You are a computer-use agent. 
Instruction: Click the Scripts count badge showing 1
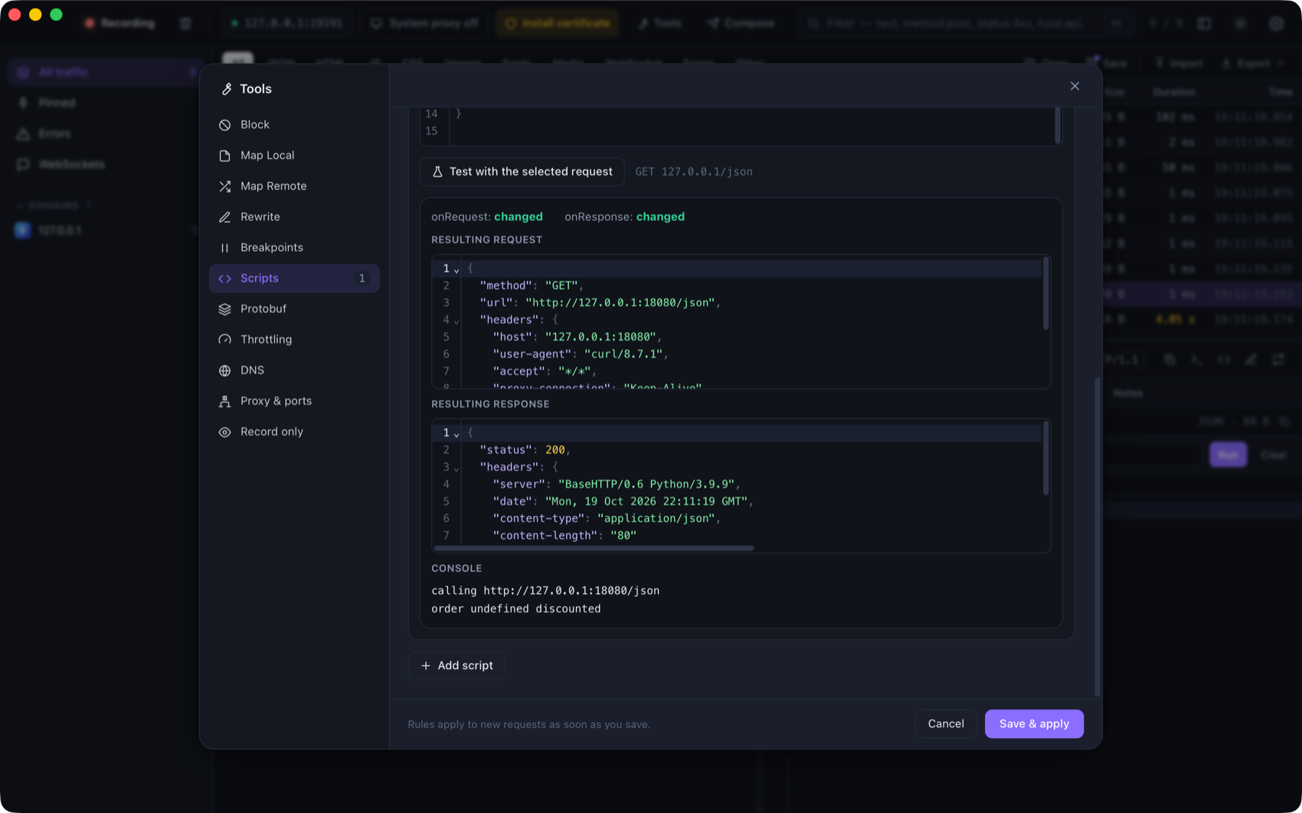pos(361,278)
